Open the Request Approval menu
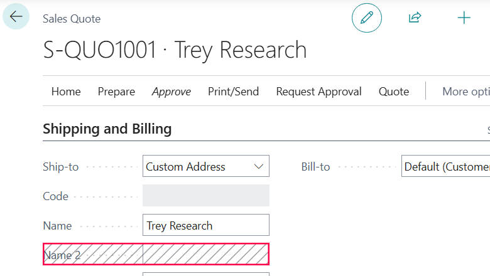 [318, 92]
